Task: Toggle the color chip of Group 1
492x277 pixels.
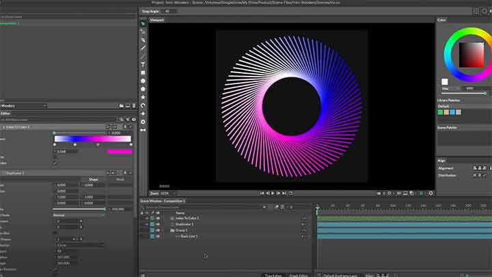Action: tap(152, 230)
